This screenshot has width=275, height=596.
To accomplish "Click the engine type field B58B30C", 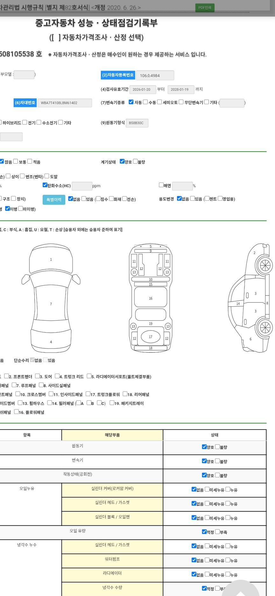I will [x=137, y=123].
